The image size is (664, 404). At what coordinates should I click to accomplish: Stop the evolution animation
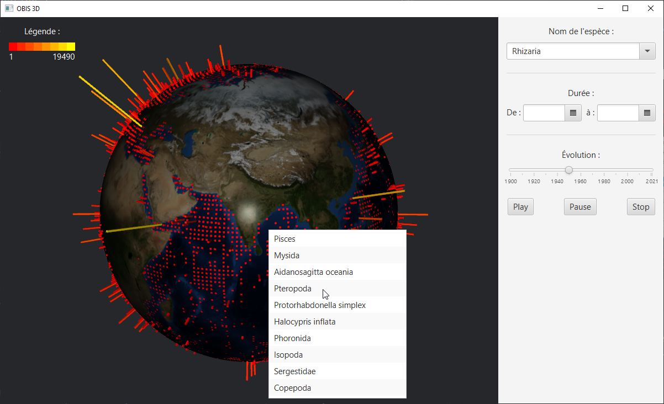641,207
